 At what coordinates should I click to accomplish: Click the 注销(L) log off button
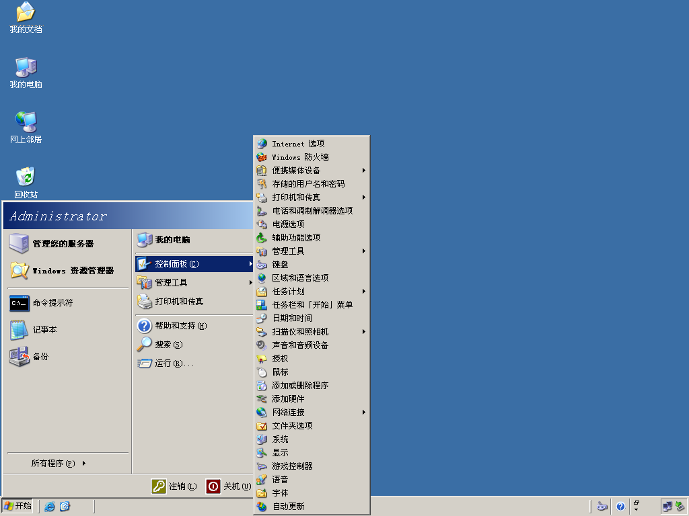coord(174,486)
